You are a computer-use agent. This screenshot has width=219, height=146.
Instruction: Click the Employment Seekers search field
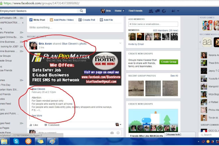click(x=38, y=11)
